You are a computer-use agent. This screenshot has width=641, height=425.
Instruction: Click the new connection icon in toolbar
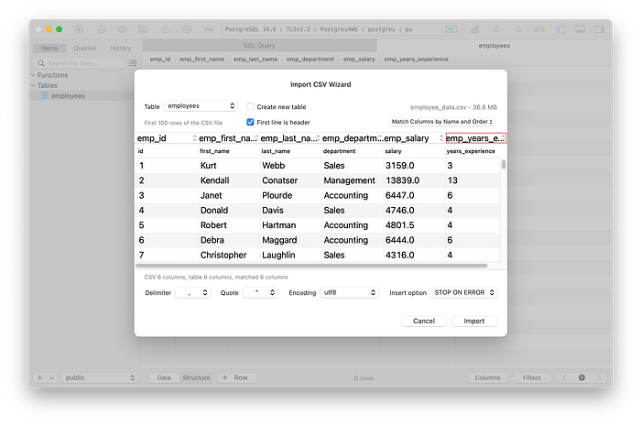79,29
